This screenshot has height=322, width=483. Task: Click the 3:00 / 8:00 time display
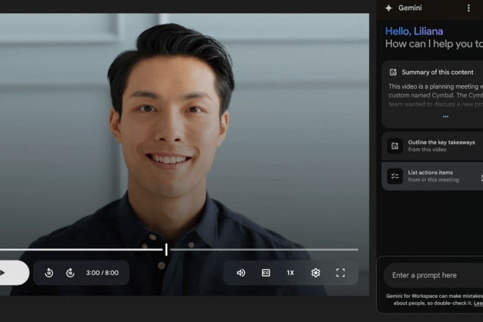(x=102, y=273)
